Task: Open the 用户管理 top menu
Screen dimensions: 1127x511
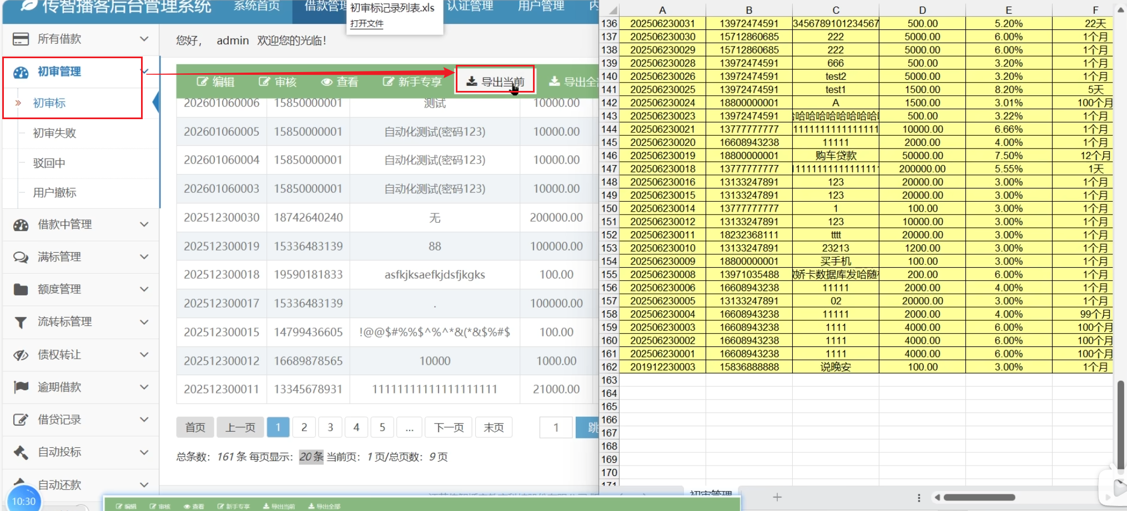Action: (x=541, y=6)
